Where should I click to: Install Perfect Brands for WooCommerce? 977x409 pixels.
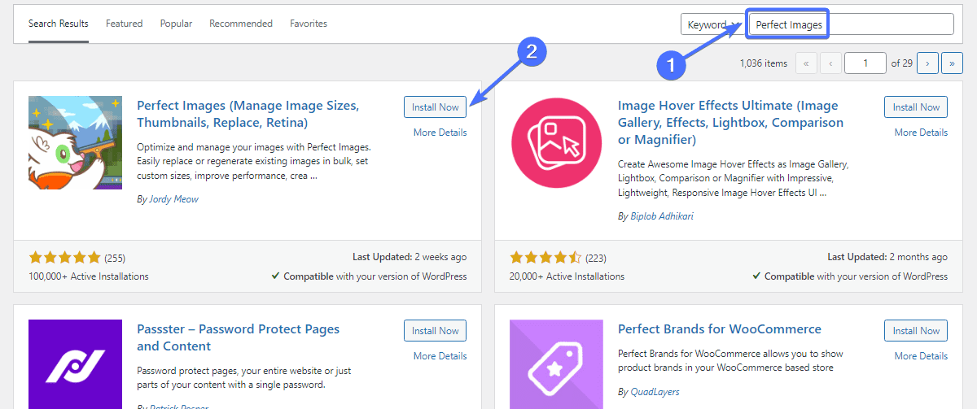click(x=916, y=330)
